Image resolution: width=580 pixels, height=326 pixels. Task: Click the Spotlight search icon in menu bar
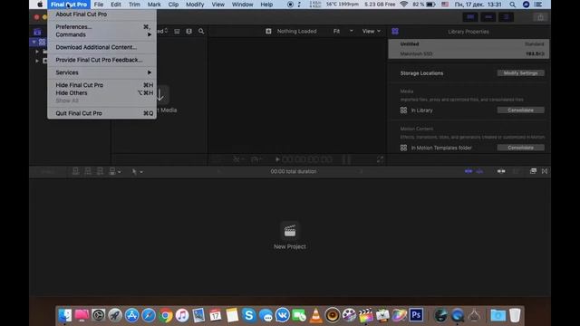tap(512, 5)
